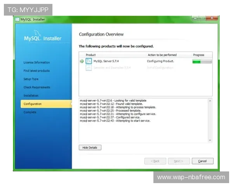Click the MySQL Installer window title text
This screenshot has height=187, width=233.
33,19
